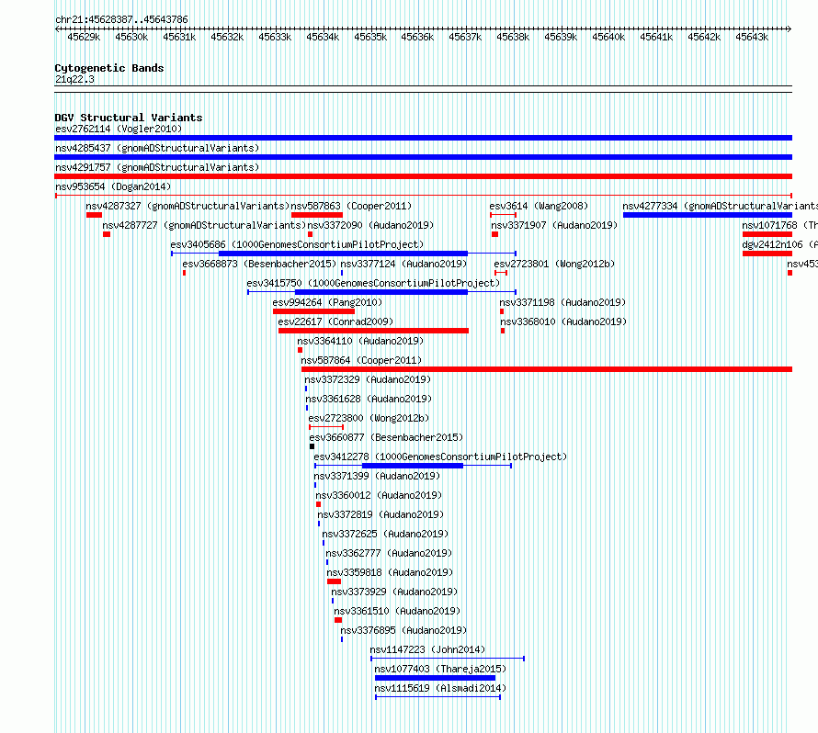Open nsv3372329 (Audano2019) label
This screenshot has height=733, width=818.
tap(368, 379)
